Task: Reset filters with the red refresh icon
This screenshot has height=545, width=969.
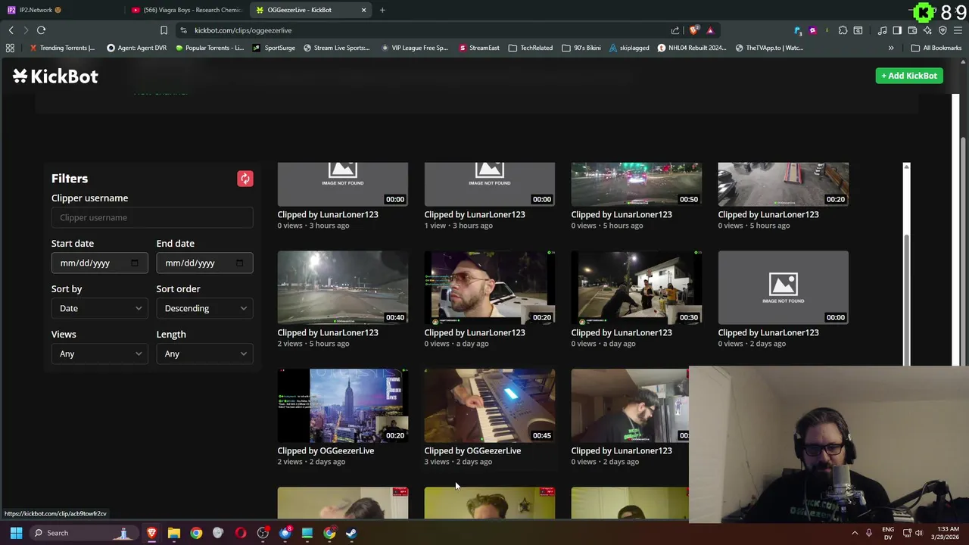Action: point(245,179)
